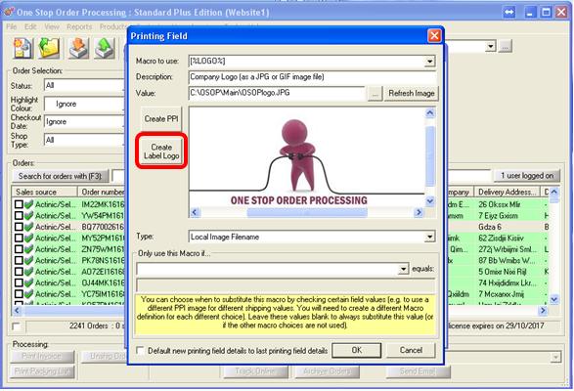Open the View menu in main window
The height and width of the screenshot is (391, 574).
tap(52, 27)
